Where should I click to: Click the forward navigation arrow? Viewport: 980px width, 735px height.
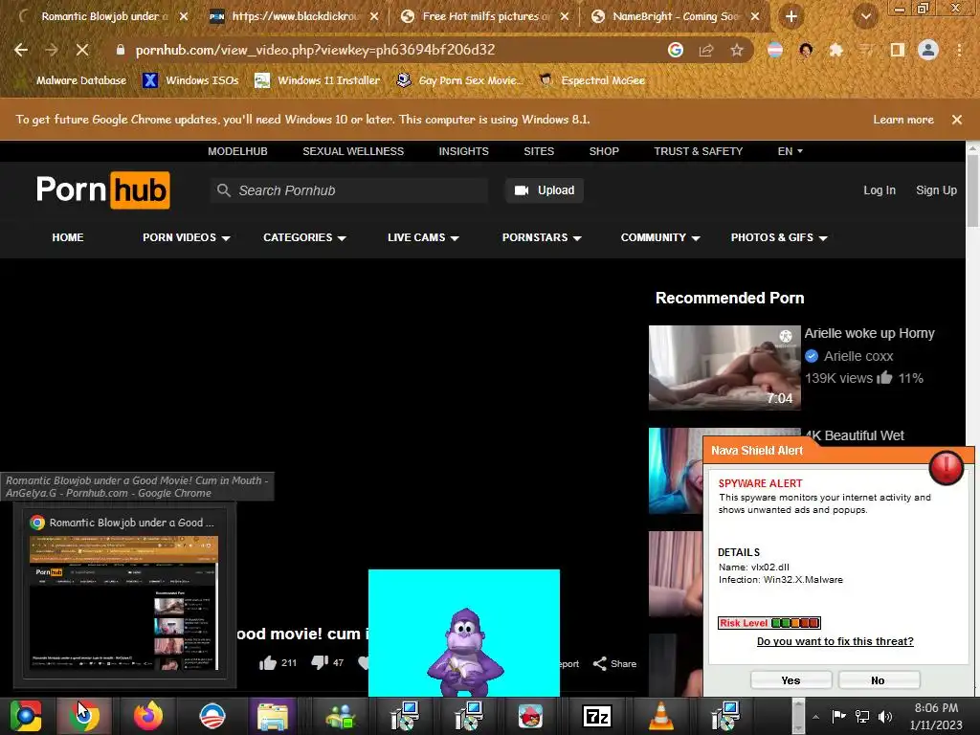point(52,50)
